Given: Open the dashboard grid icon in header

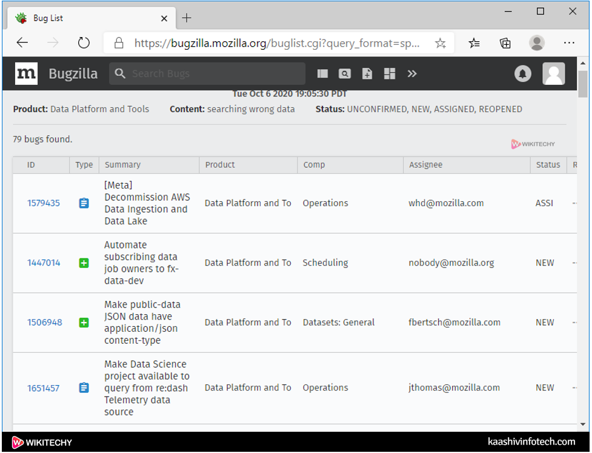Looking at the screenshot, I should tap(390, 73).
